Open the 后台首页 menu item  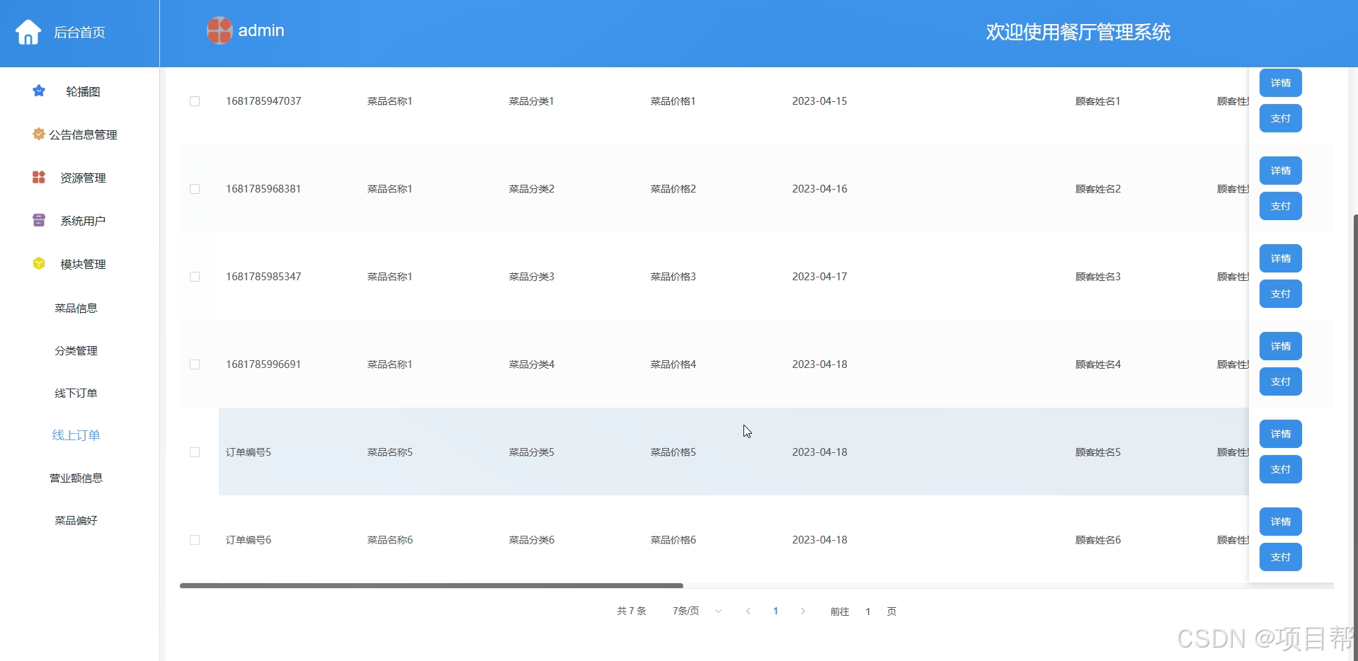click(79, 33)
